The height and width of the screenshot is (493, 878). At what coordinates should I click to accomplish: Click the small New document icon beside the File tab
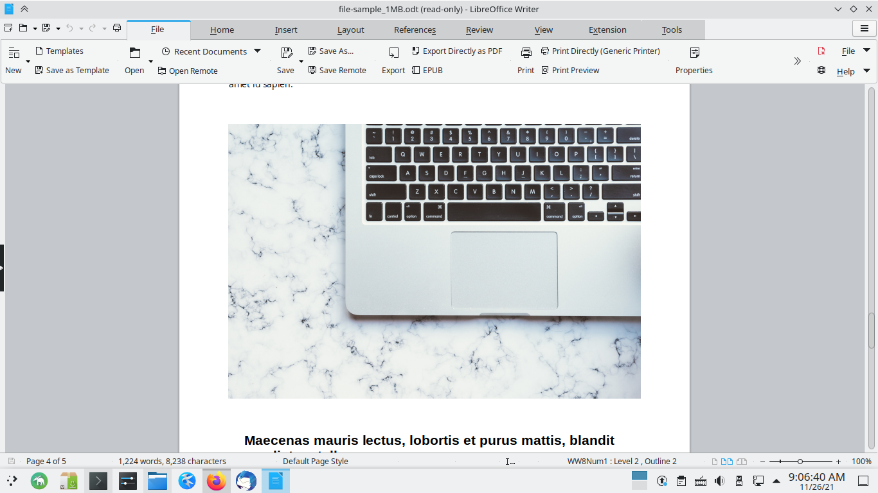[8, 28]
